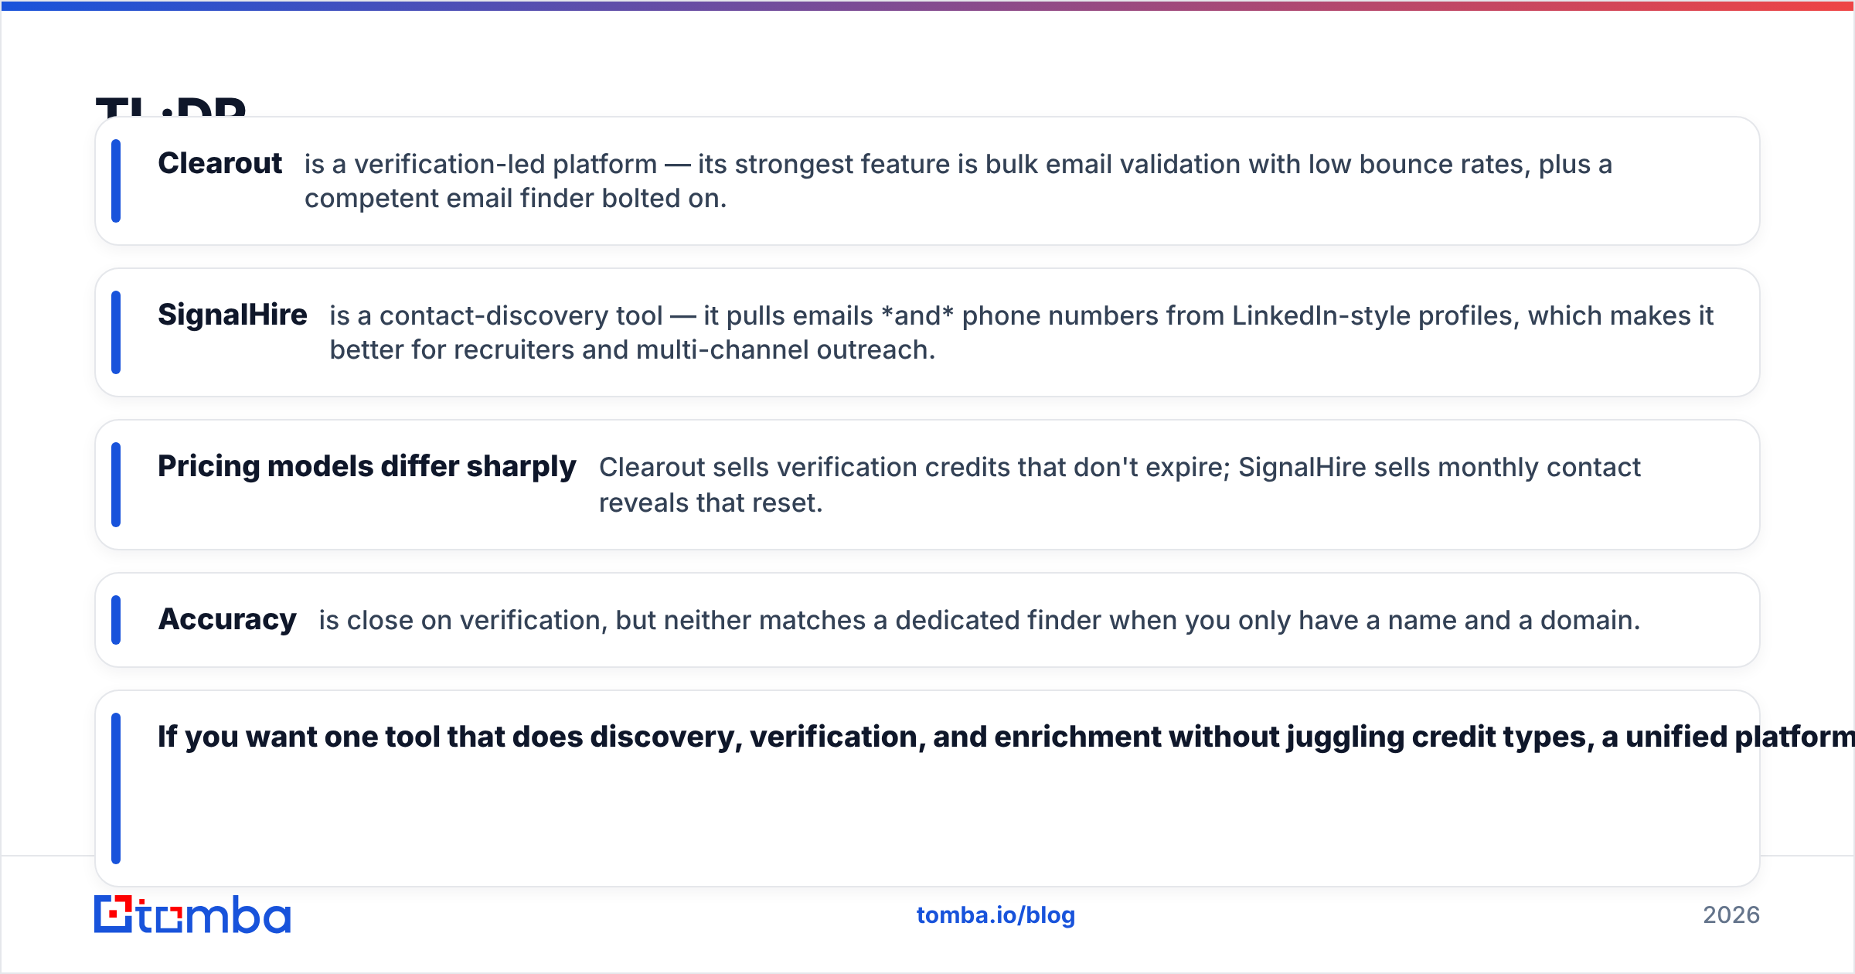Click the blue accent bar beside Accuracy
This screenshot has width=1855, height=974.
pyautogui.click(x=116, y=620)
